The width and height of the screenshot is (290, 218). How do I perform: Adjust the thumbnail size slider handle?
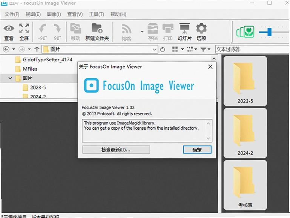tap(270, 32)
